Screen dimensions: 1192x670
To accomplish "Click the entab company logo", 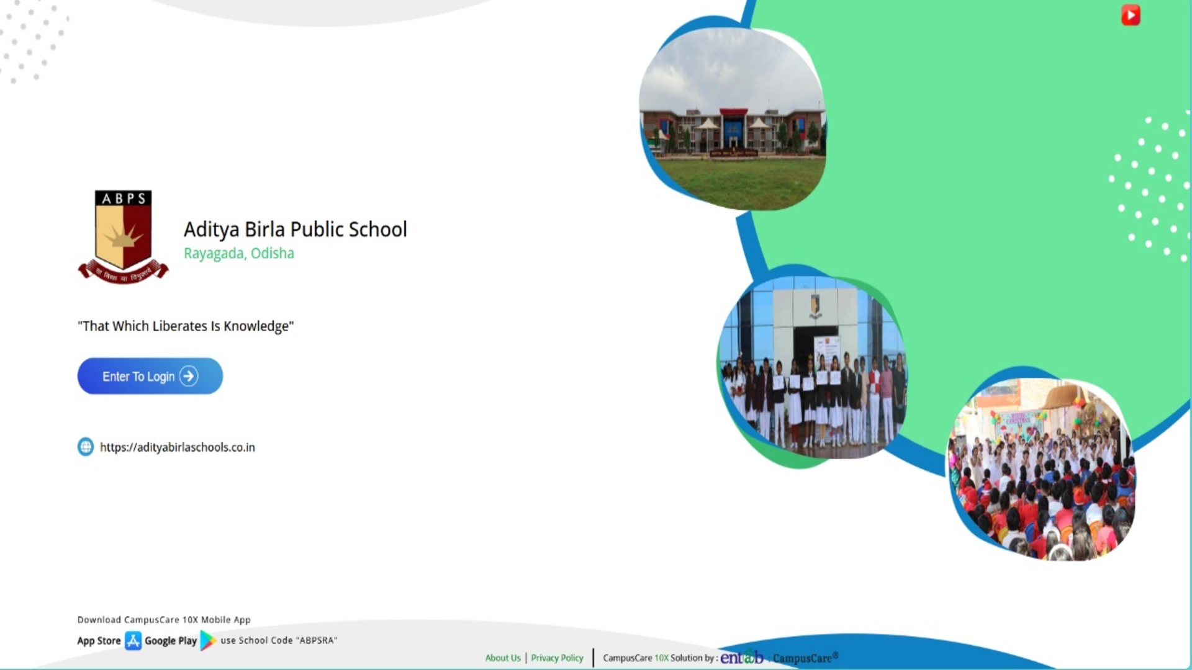I will coord(741,657).
